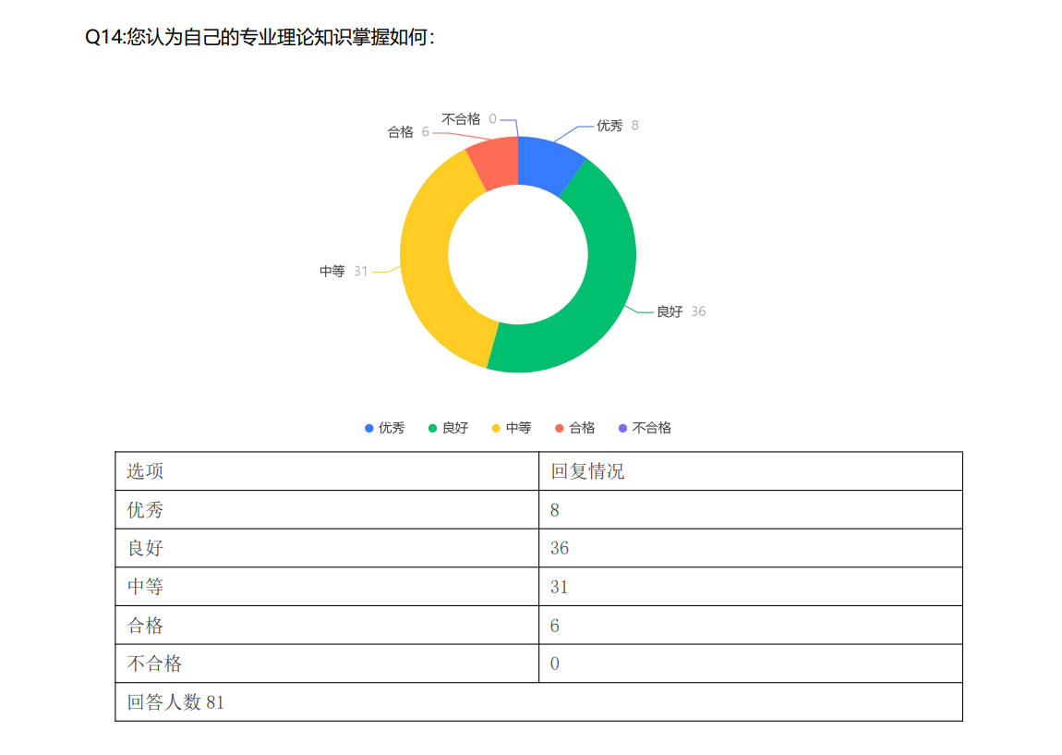1062x755 pixels.
Task: Click the 不合格 0 callout label above the donut
Action: coord(469,119)
